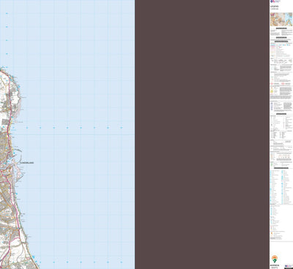Click the SUNDERLAND place label on the map

point(27,163)
